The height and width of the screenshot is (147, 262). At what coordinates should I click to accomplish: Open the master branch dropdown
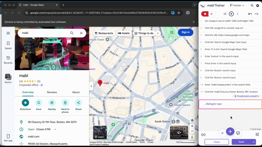click(237, 6)
